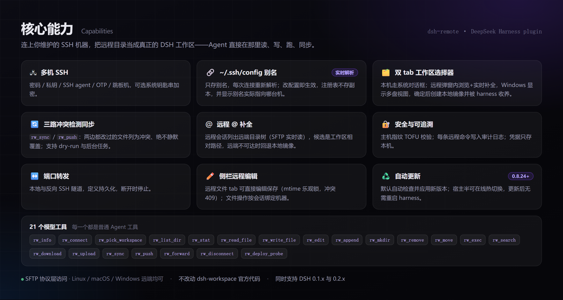563x300 pixels.
Task: Click the dsh-remote • DeepSeek Harness plugin label
Action: 485,32
